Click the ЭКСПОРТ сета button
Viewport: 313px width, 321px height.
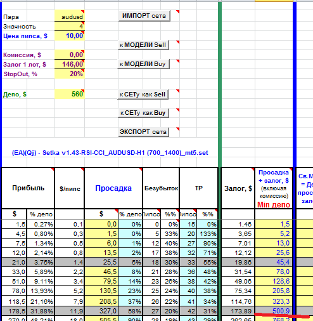144,132
